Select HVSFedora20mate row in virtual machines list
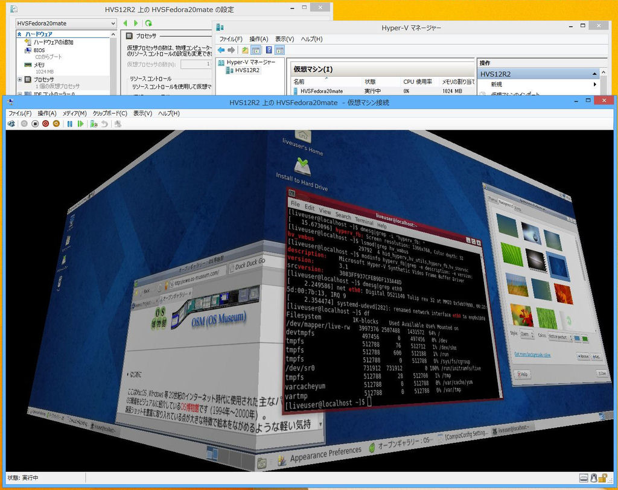 click(382, 91)
